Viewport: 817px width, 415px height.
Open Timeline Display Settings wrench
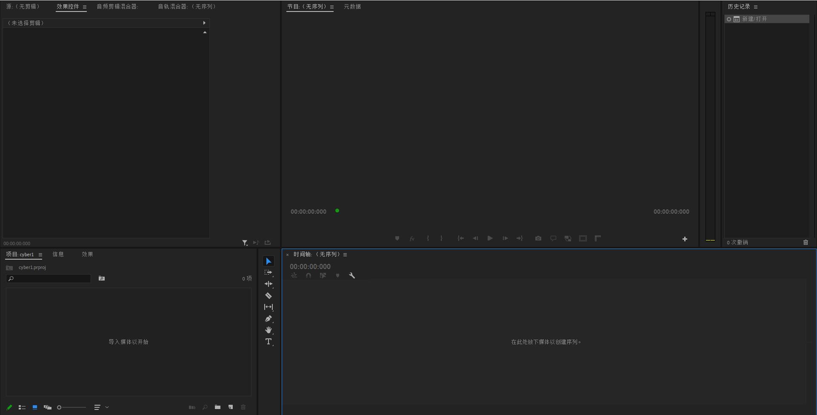(352, 275)
